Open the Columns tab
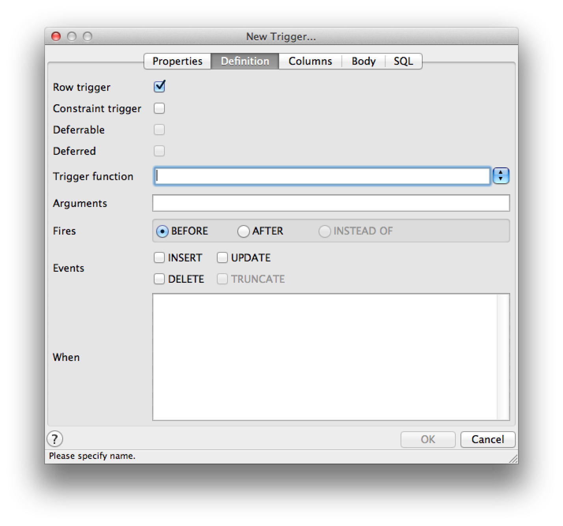 (310, 61)
